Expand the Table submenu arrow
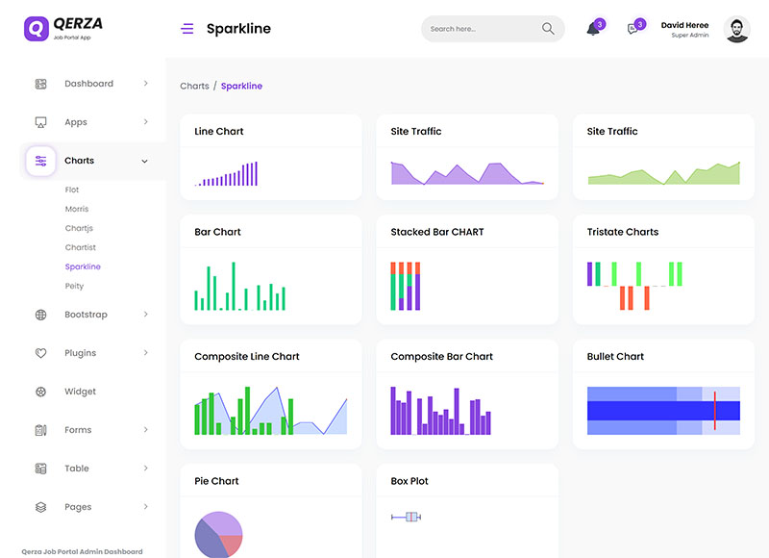This screenshot has height=558, width=769. tap(145, 469)
